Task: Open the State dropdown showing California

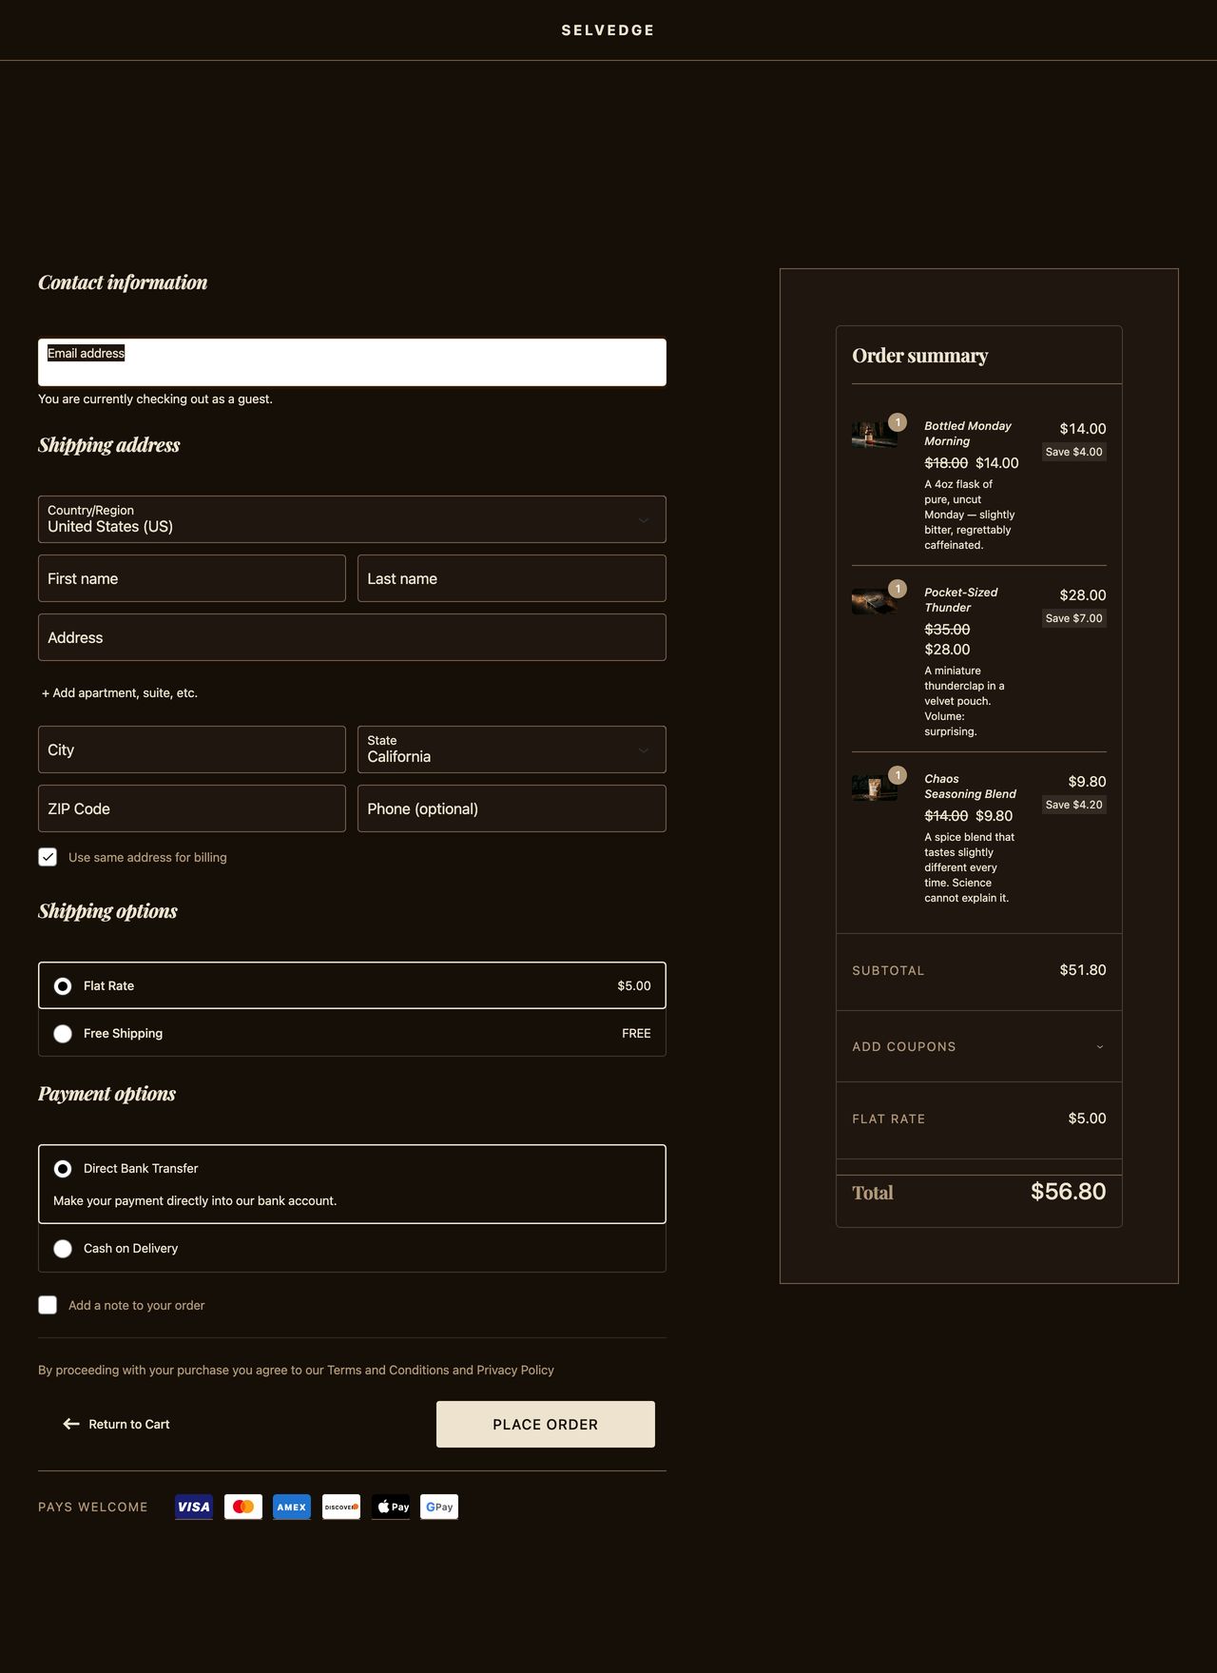Action: pos(512,749)
